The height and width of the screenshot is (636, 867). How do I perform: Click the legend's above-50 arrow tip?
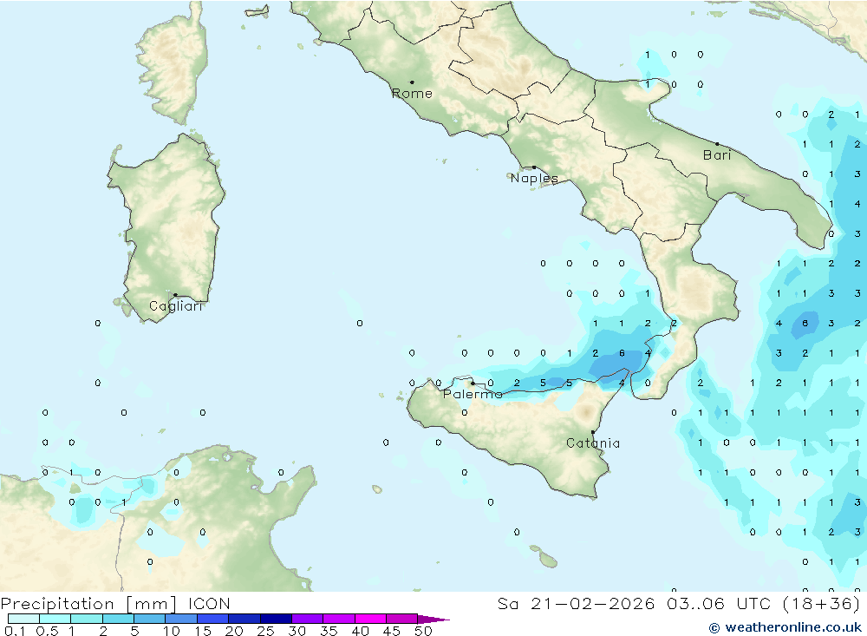[x=433, y=619]
